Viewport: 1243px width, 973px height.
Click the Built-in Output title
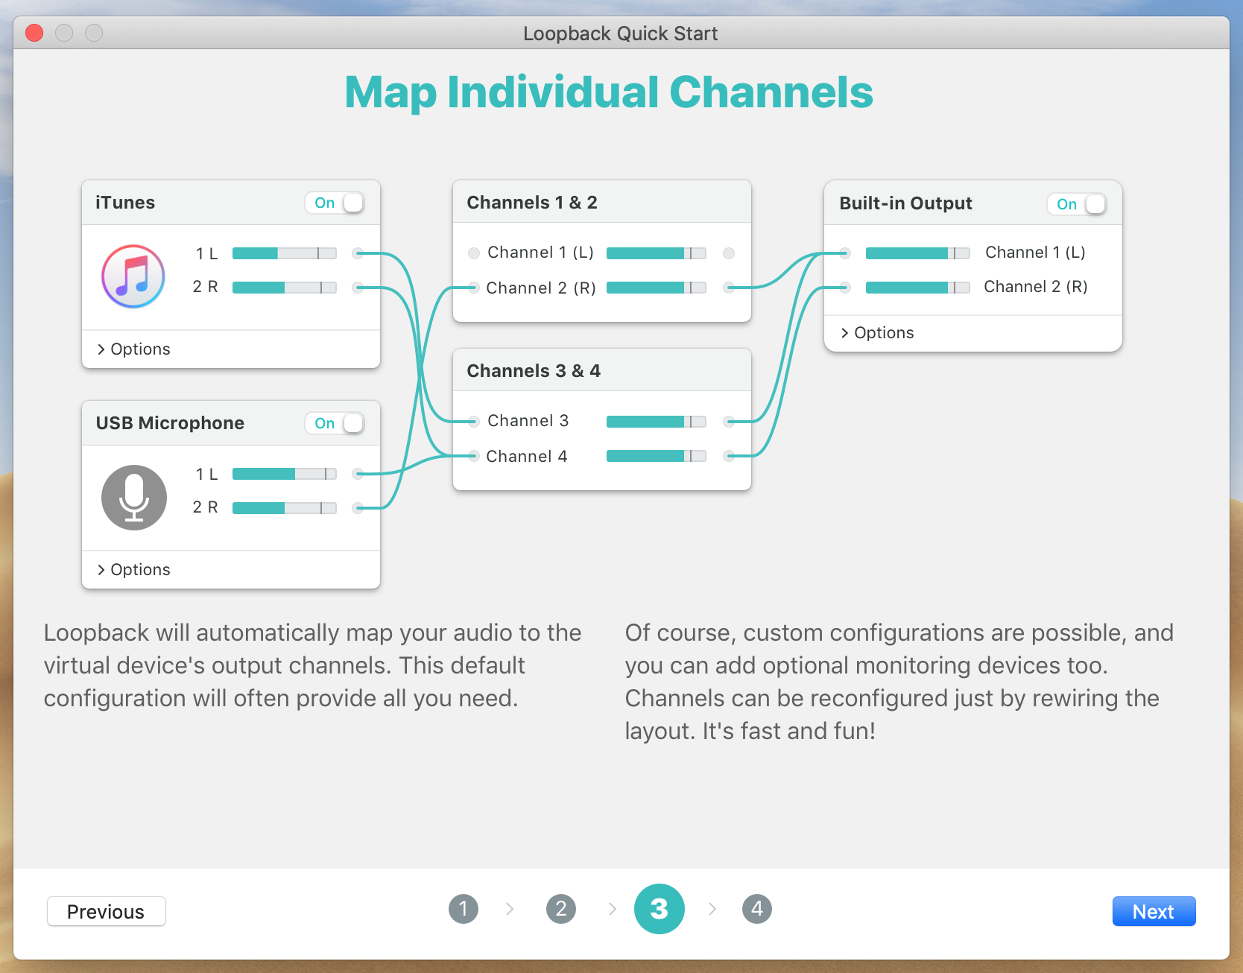pos(905,203)
